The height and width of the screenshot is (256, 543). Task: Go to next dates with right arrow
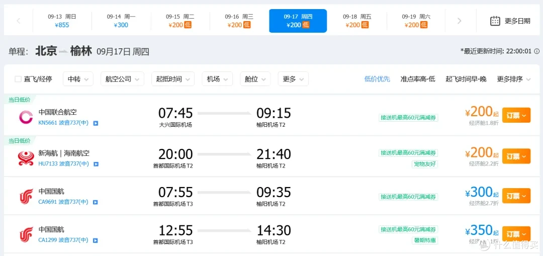(x=459, y=21)
